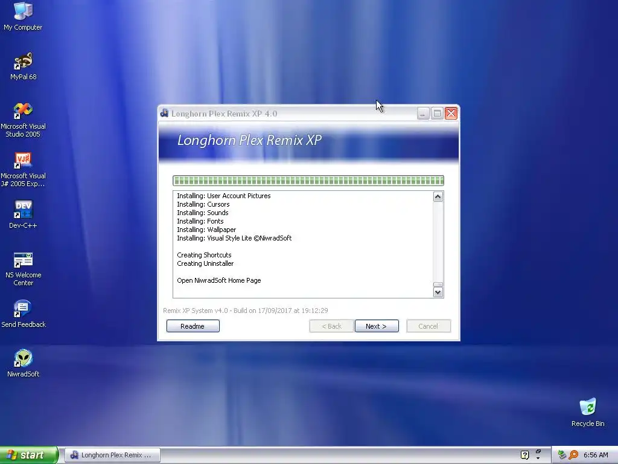Click the Next > button
The image size is (618, 464).
point(377,326)
